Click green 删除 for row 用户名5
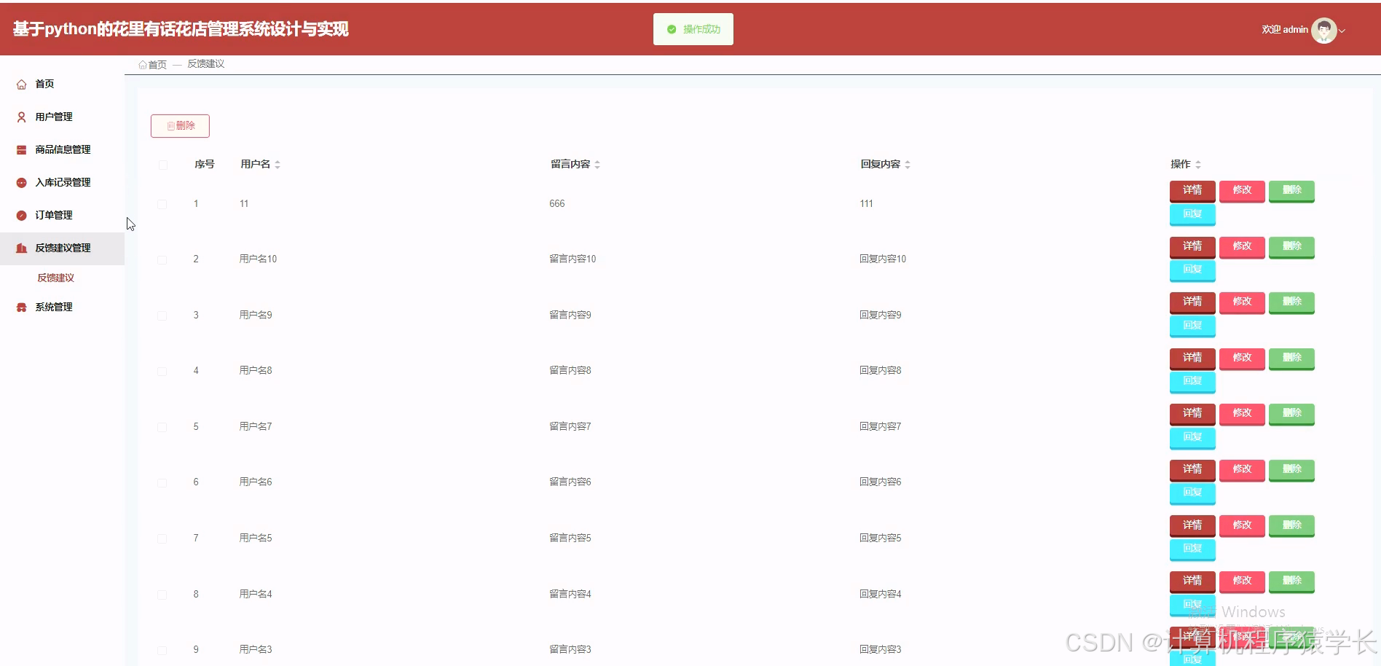 coord(1291,525)
